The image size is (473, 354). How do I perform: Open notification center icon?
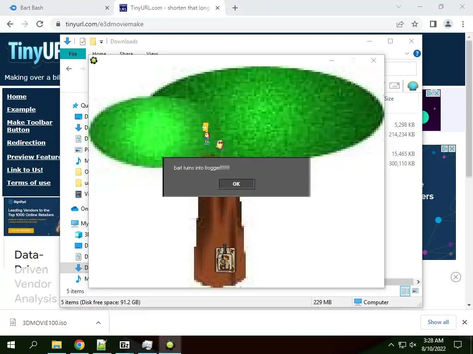click(458, 345)
